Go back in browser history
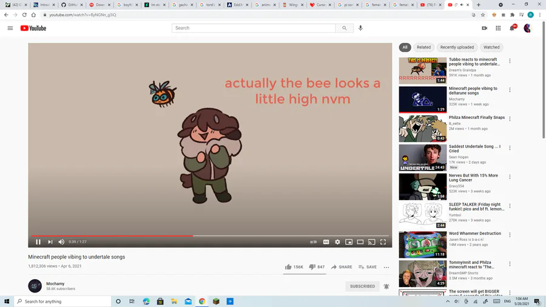This screenshot has height=307, width=546. (6, 15)
